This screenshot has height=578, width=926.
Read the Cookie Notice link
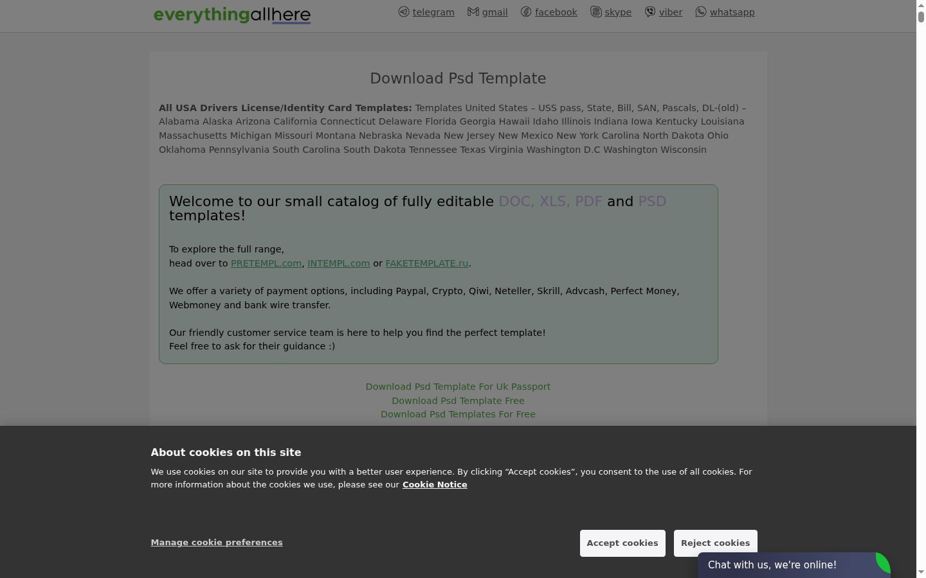pyautogui.click(x=435, y=485)
